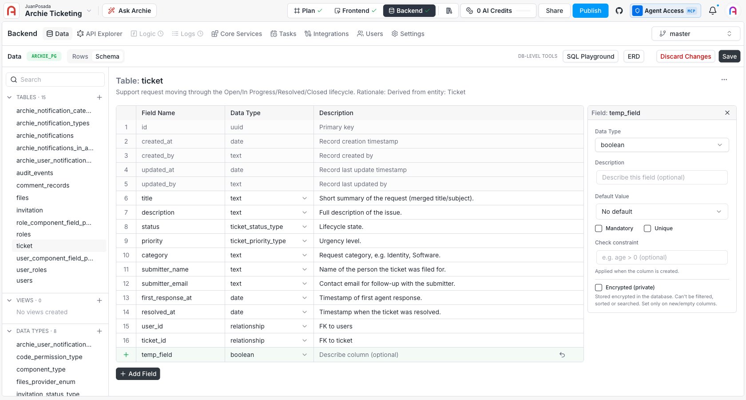Toggle Encrypted (private) checkbox
Image resolution: width=746 pixels, height=400 pixels.
click(x=599, y=288)
